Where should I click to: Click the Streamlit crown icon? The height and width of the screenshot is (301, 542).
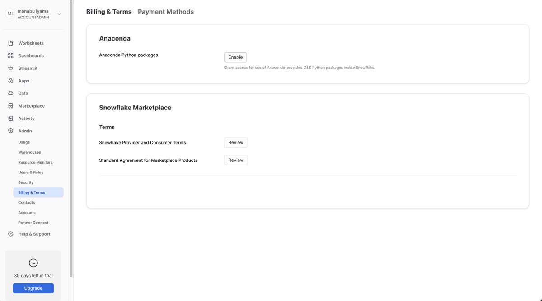tap(11, 68)
